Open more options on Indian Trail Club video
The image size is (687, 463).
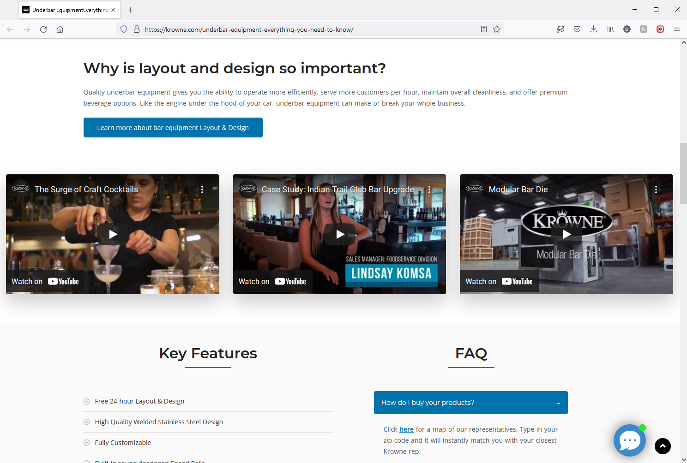429,190
